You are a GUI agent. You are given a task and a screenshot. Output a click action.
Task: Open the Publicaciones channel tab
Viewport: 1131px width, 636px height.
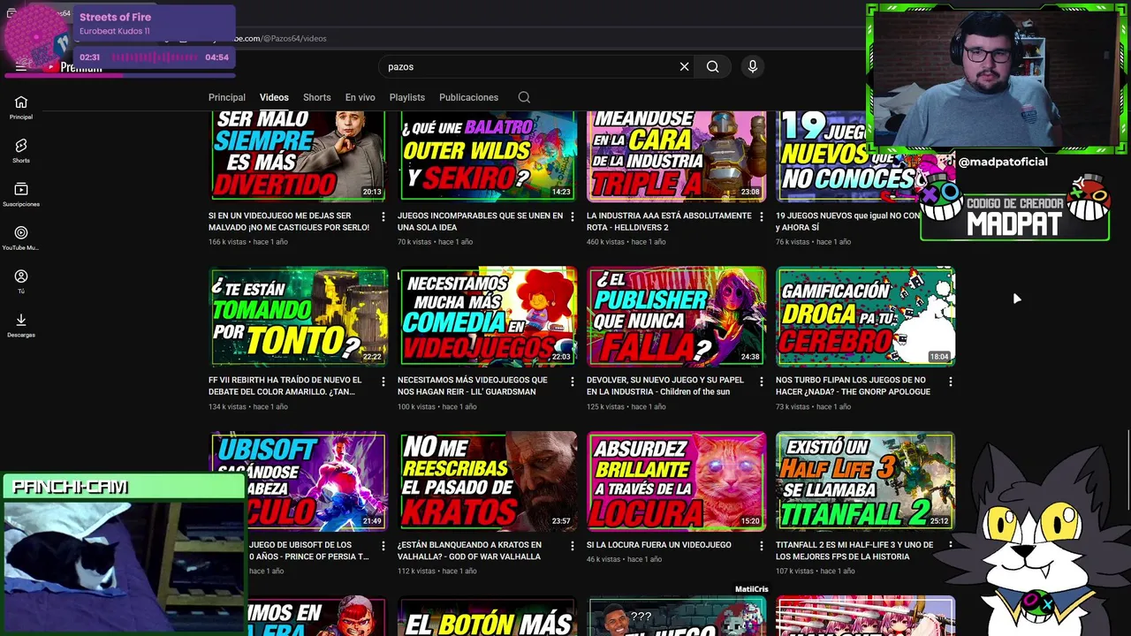pos(468,97)
